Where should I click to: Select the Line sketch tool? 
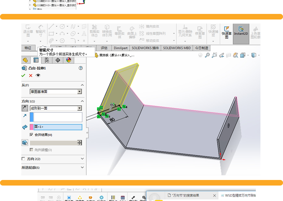51,26
